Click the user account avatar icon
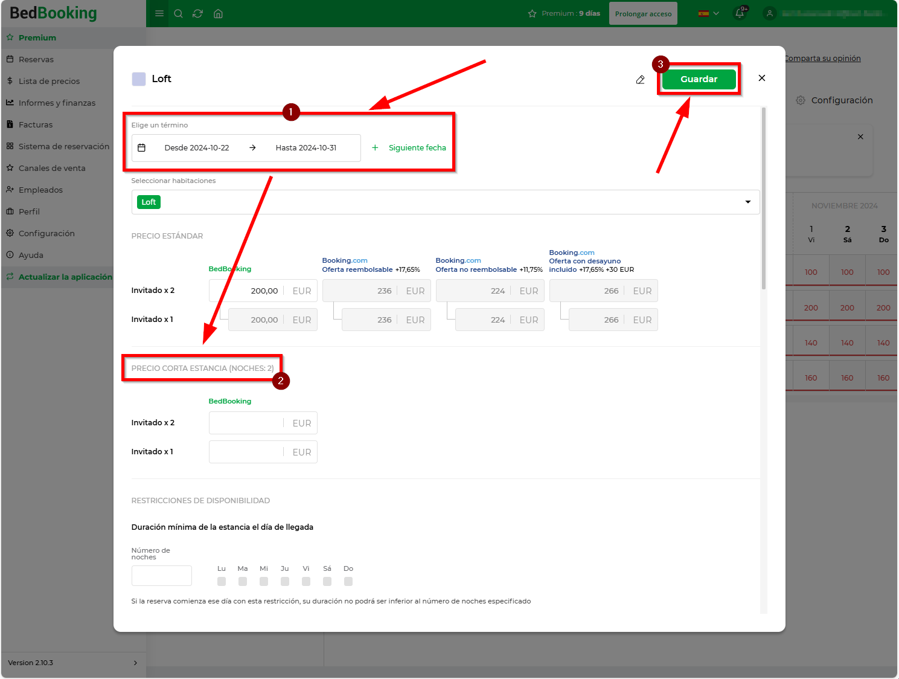This screenshot has height=679, width=899. [769, 13]
